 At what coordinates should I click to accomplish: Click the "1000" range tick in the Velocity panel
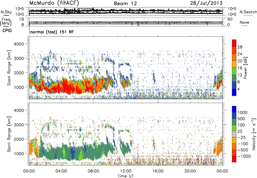coord(19,154)
